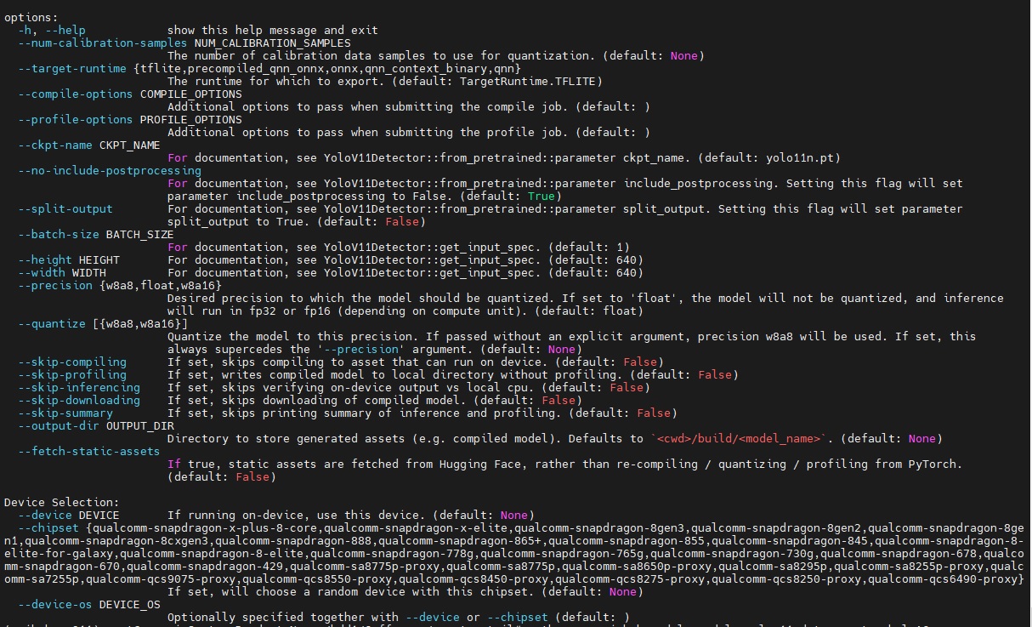Click the --skip-profiling flag
1032x627 pixels.
coord(72,374)
